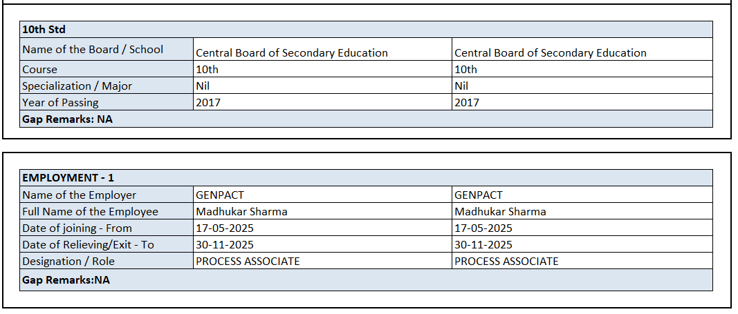Viewport: 738px width, 314px height.
Task: Click 17-05-2025 date in the last column
Action: 483,228
